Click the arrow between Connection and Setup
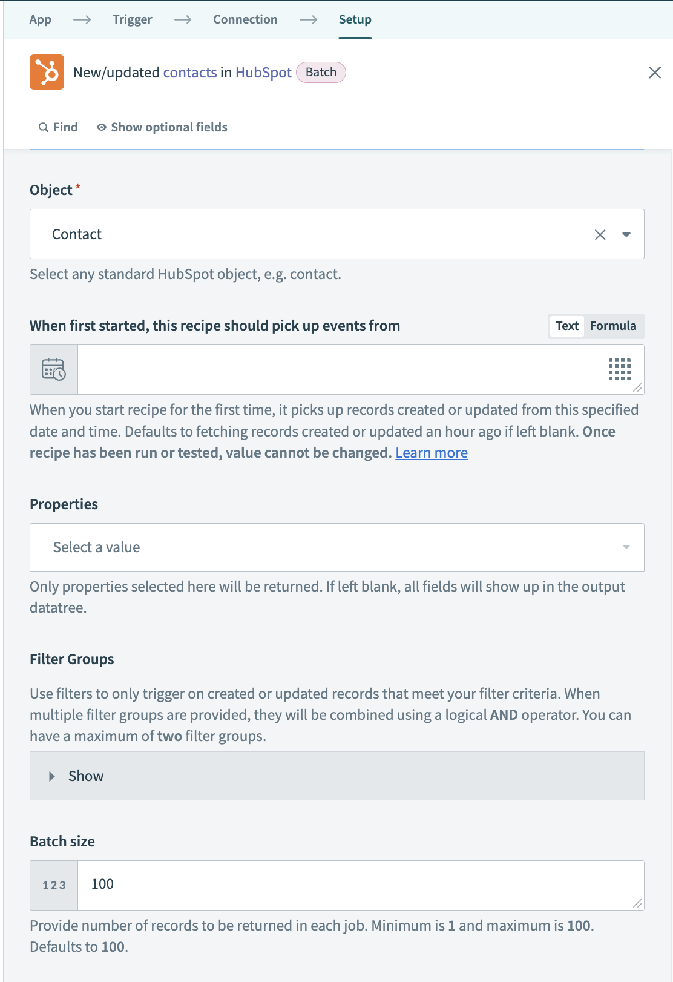Image resolution: width=673 pixels, height=982 pixels. pos(309,19)
